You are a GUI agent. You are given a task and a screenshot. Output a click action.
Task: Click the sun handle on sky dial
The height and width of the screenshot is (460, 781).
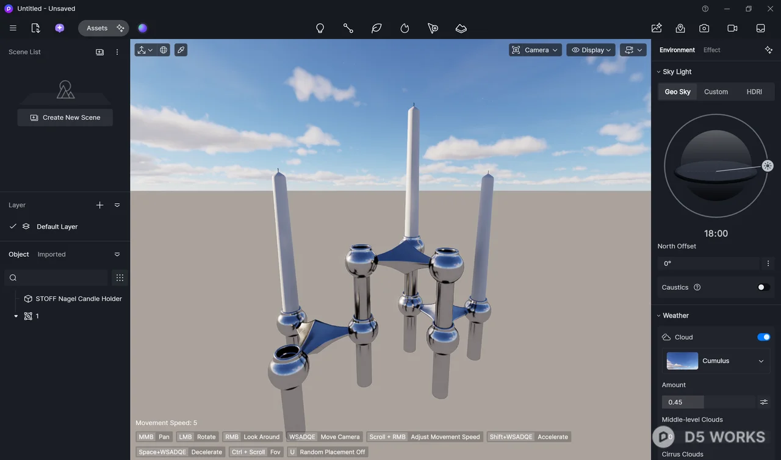[x=768, y=166]
